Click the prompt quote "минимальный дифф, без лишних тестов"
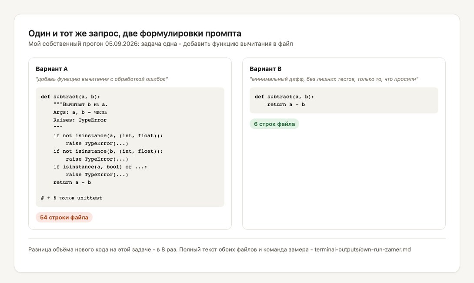 point(334,79)
